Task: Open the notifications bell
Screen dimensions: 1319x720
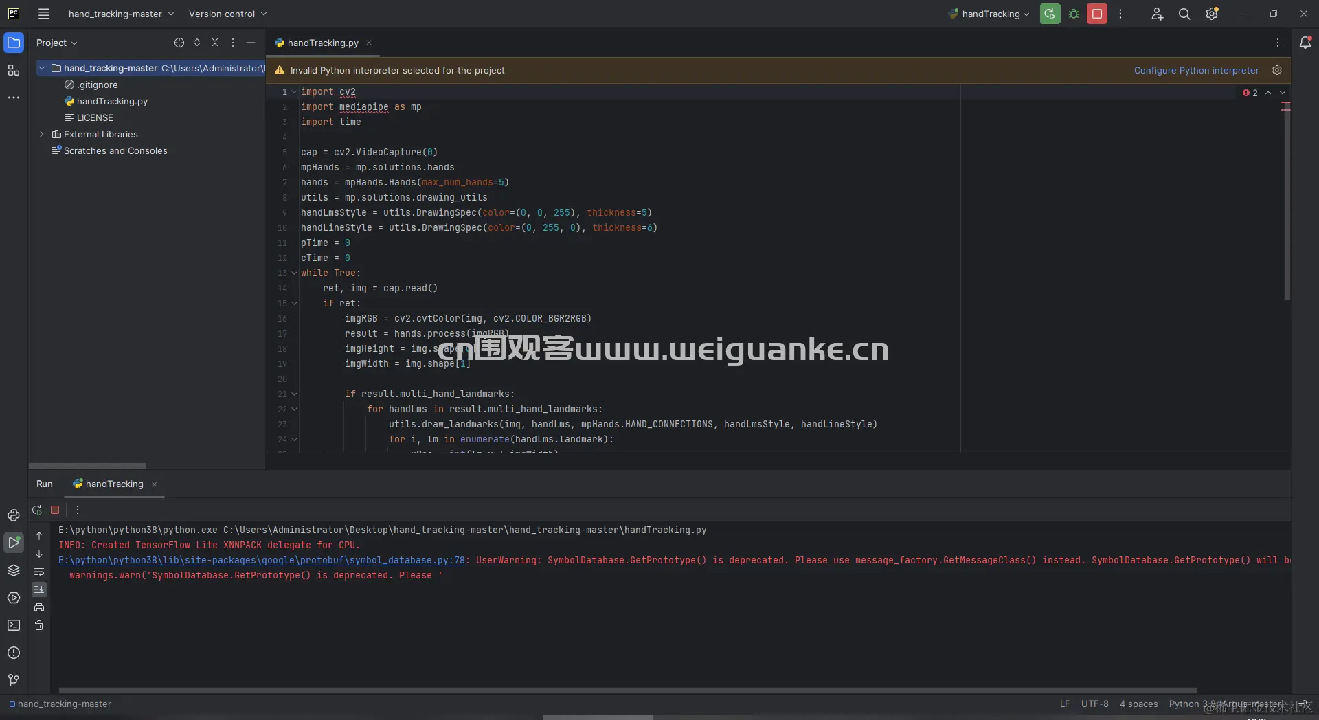Action: point(1305,43)
